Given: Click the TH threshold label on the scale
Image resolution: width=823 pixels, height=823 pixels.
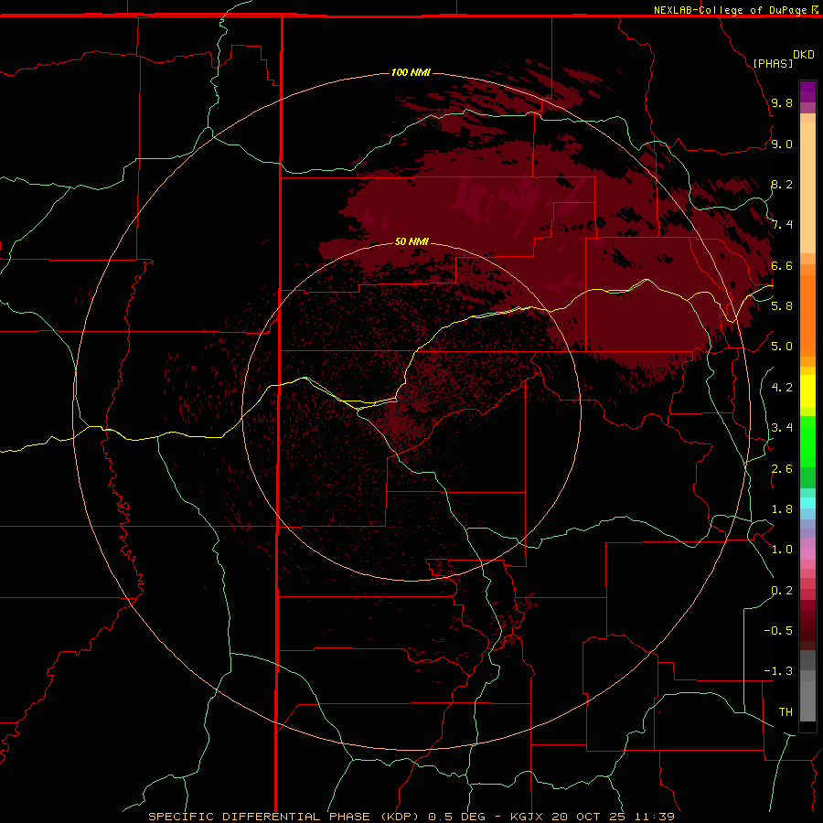Looking at the screenshot, I should pos(786,712).
